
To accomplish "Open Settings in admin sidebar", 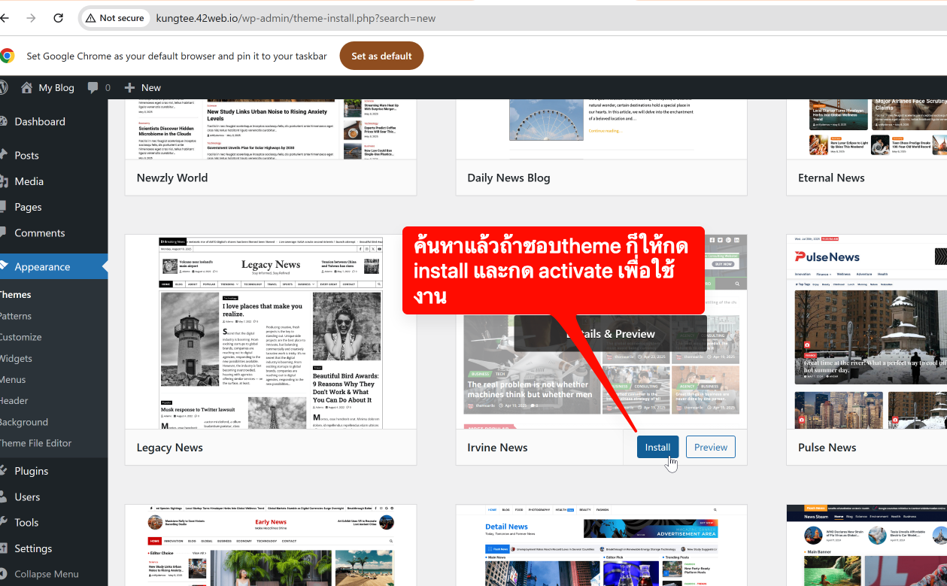I will [33, 548].
